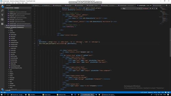Switch to the style.css tab

click(x=36, y=5)
